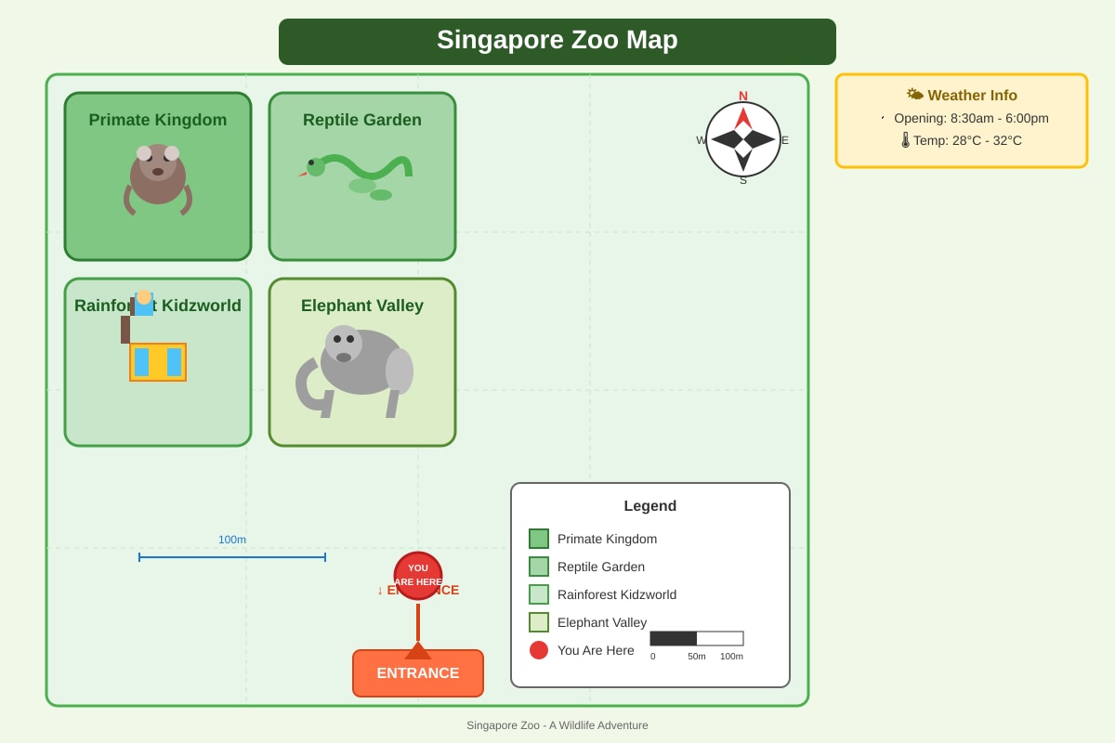Click the 50m label under the scale

tap(697, 657)
